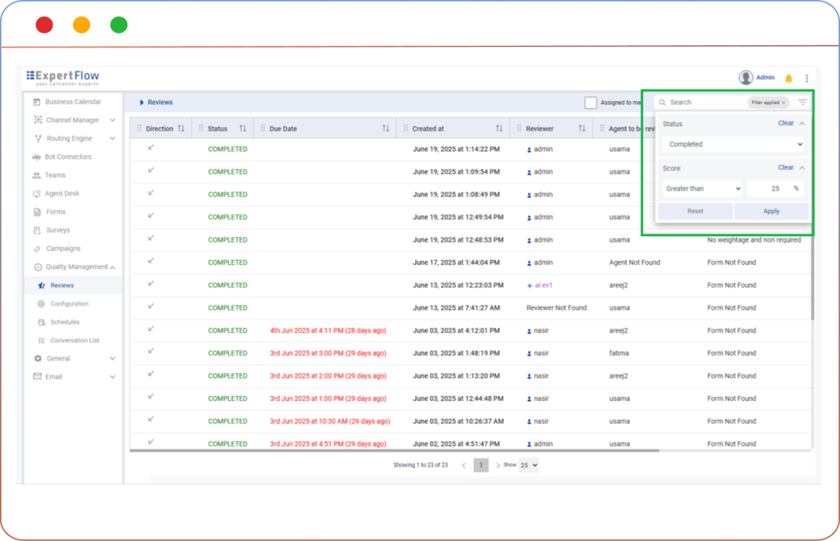Collapse the Quality Management menu
Image resolution: width=840 pixels, height=541 pixels.
click(112, 267)
